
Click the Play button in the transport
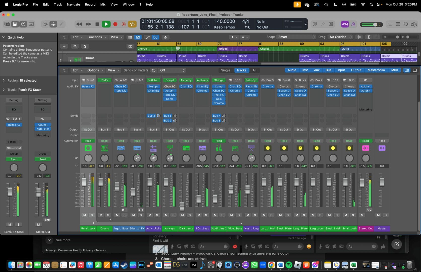[106, 24]
